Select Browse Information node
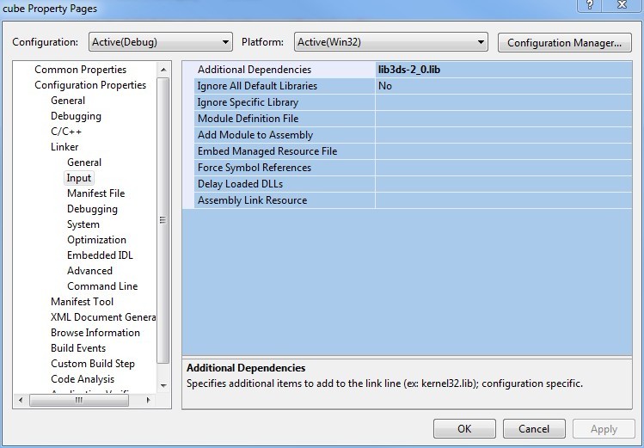This screenshot has height=448, width=644. click(95, 333)
